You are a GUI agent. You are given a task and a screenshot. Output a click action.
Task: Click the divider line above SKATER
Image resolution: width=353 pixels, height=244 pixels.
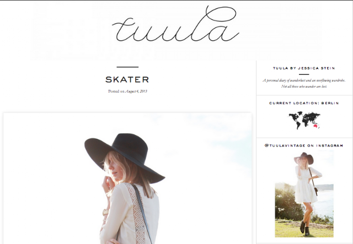tap(127, 67)
